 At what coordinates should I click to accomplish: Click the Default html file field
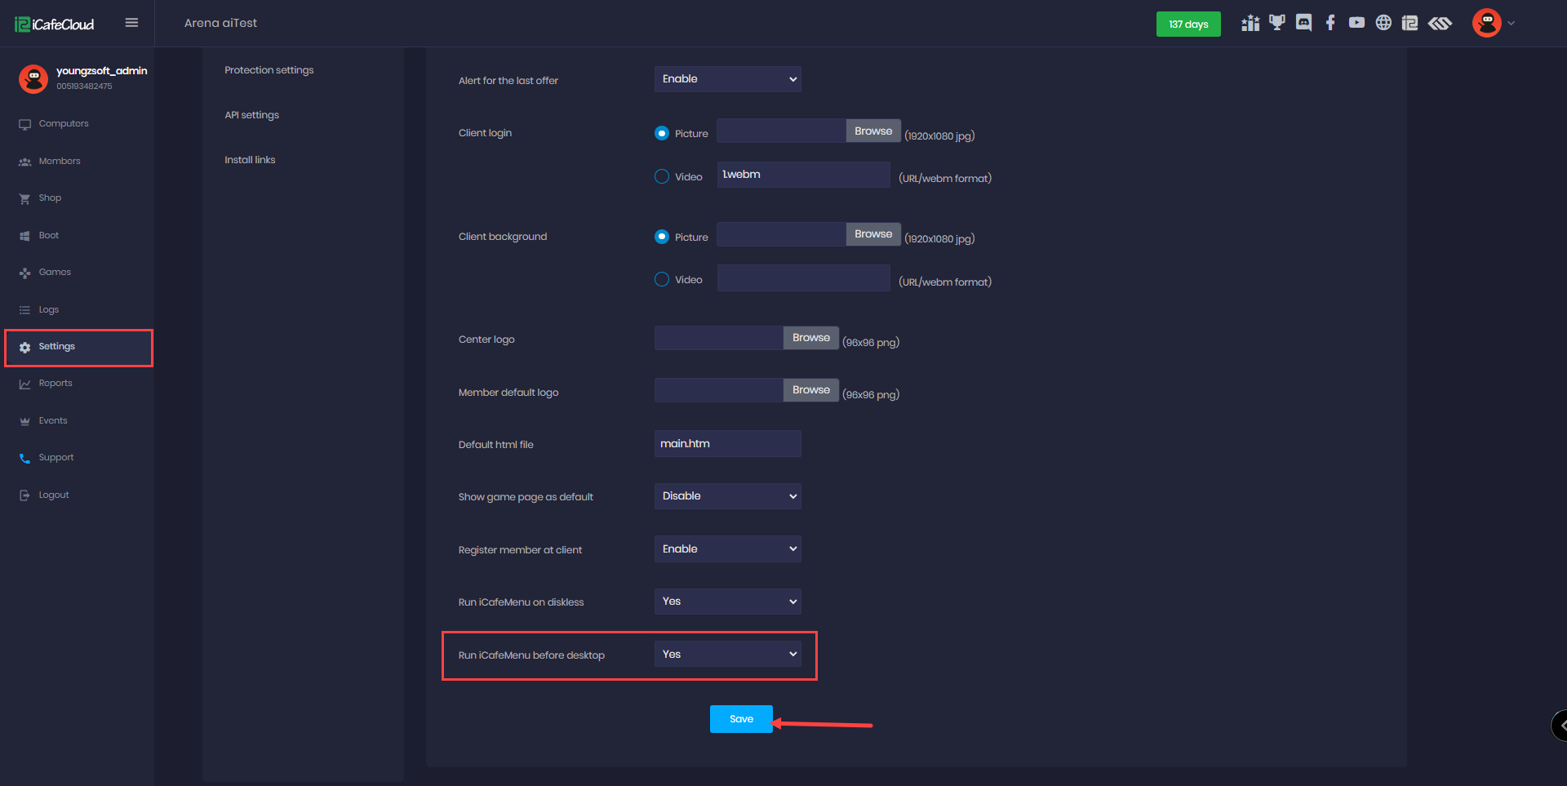pos(727,444)
